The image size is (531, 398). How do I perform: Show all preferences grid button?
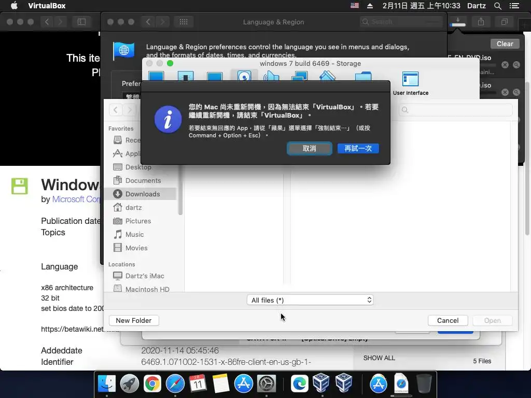point(184,22)
